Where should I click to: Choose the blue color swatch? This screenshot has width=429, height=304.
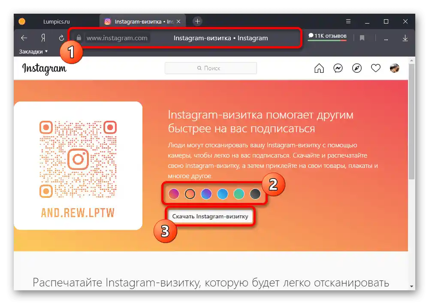pos(222,194)
